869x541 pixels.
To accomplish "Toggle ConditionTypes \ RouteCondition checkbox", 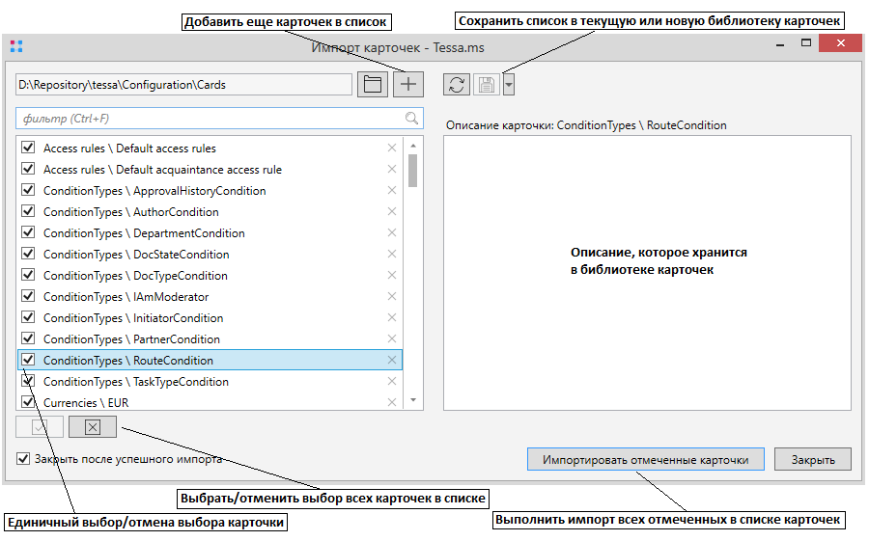I will pyautogui.click(x=28, y=361).
